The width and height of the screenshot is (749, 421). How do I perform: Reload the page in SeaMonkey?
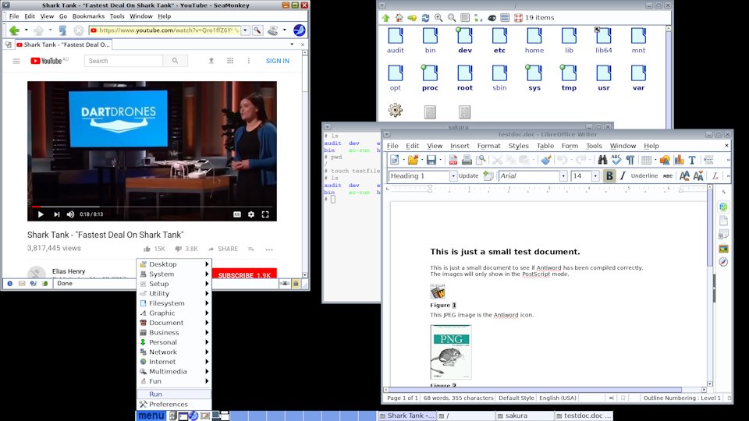pyautogui.click(x=62, y=30)
